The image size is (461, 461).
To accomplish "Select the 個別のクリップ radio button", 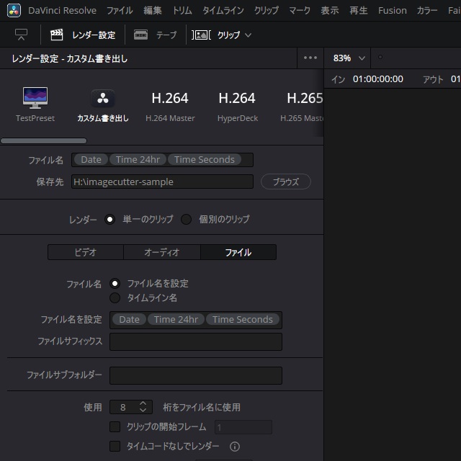I will [x=186, y=219].
